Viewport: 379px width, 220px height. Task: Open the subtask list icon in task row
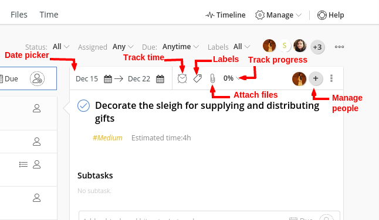point(23,164)
